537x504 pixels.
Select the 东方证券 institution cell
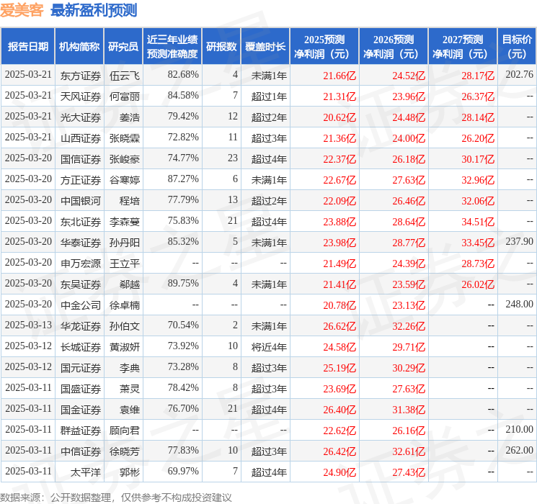81,76
